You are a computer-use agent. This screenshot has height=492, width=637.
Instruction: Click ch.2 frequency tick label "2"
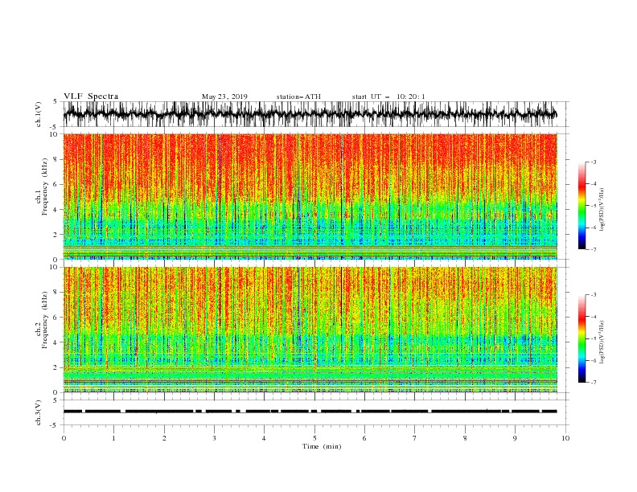[x=56, y=367]
